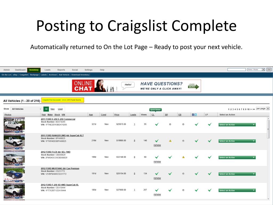Click the Go search button
Viewport: 273px width, 205px height.
pos(269,70)
